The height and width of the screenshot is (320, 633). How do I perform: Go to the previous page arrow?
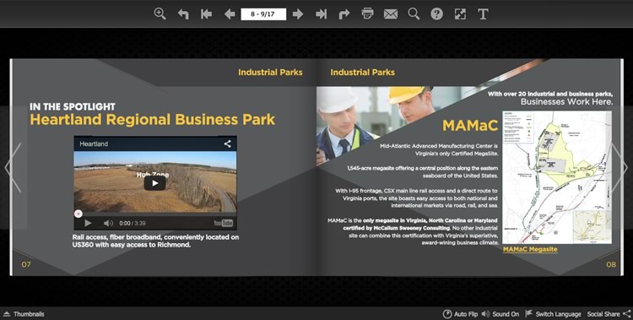coord(230,14)
